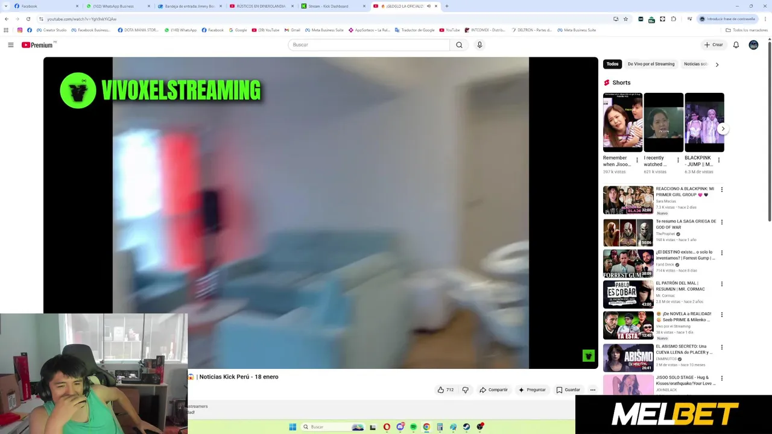Open a new browser tab
This screenshot has height=434, width=772.
(446, 6)
